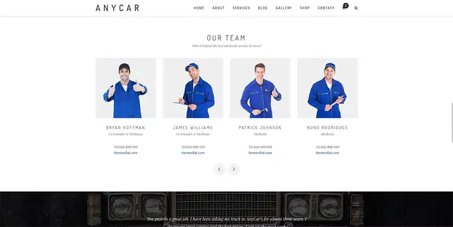Click themesflat.com link under James Williams
Viewport: 453px width, 227px height.
(x=193, y=153)
